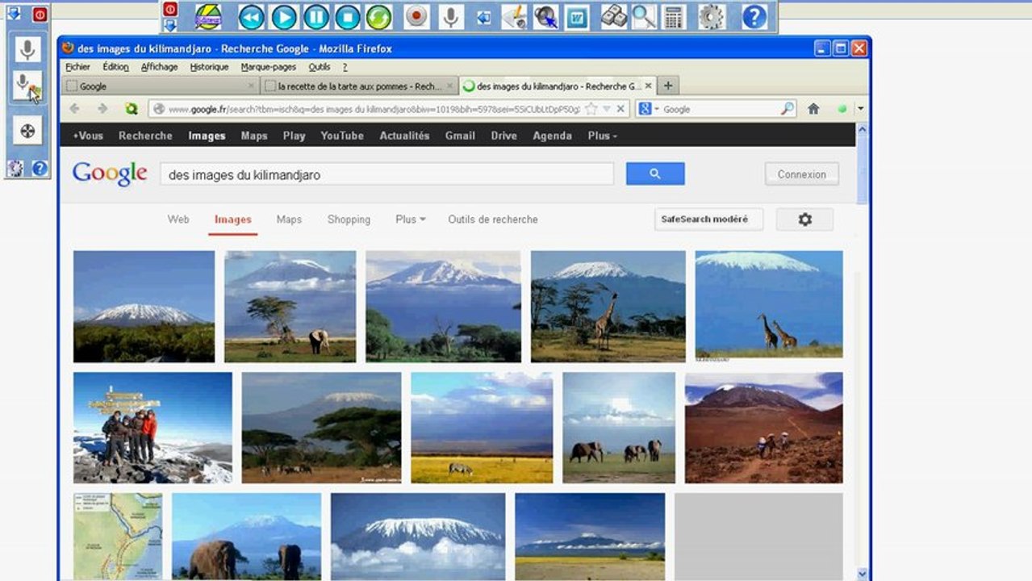The height and width of the screenshot is (581, 1032).
Task: Open the Fichier menu
Action: coord(77,67)
